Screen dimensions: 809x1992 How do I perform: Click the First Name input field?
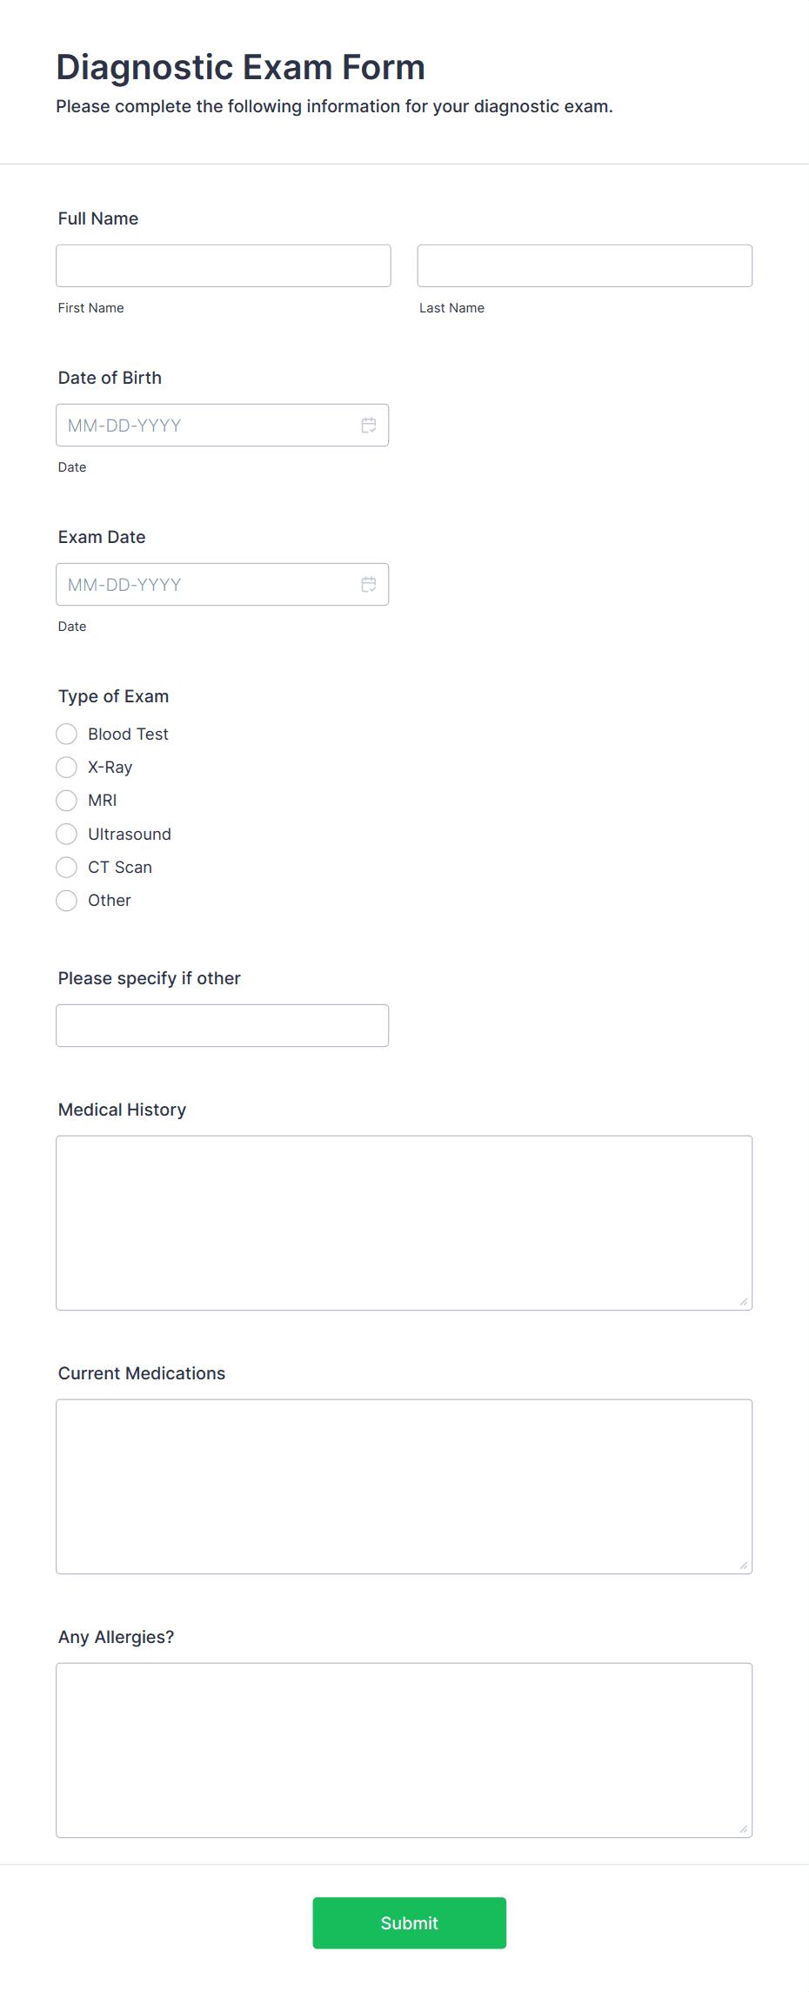click(224, 265)
